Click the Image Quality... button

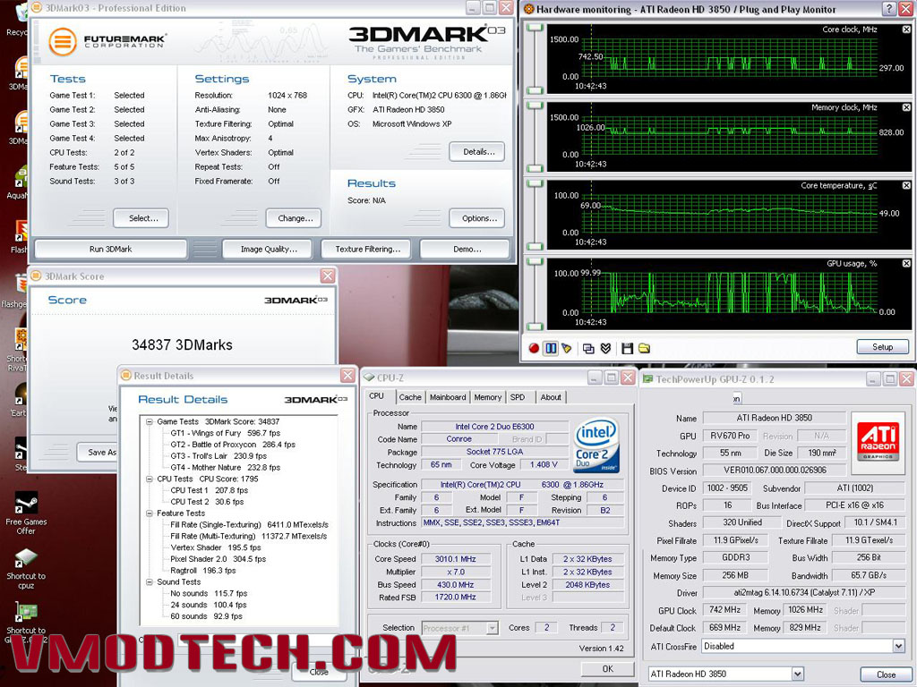point(269,249)
